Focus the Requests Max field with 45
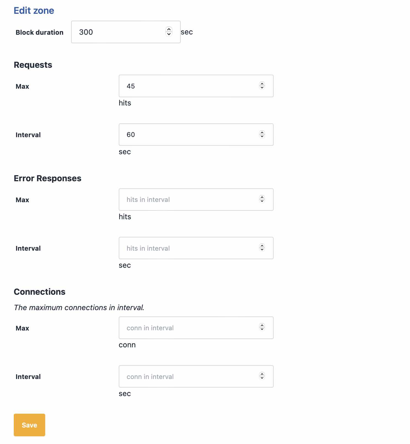410x444 pixels. (196, 86)
